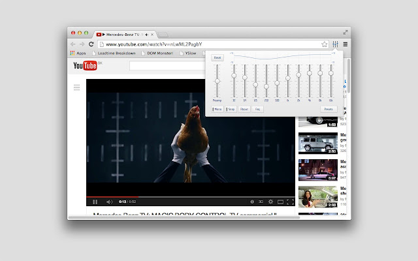Open the About button in equalizer
The height and width of the screenshot is (261, 418).
[244, 109]
